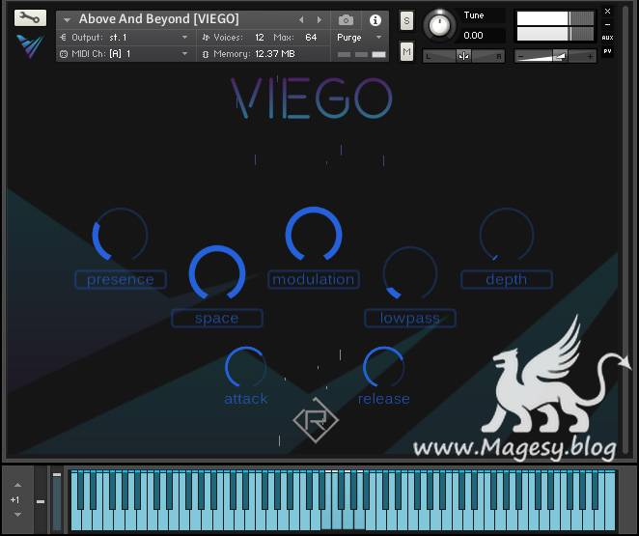Solo the instrument with the S button

tap(406, 20)
